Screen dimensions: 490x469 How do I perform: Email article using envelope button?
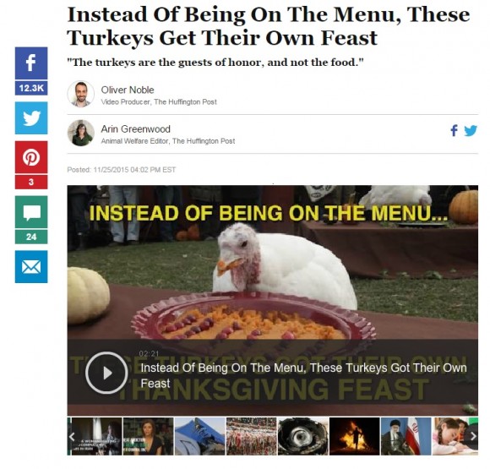tap(31, 267)
